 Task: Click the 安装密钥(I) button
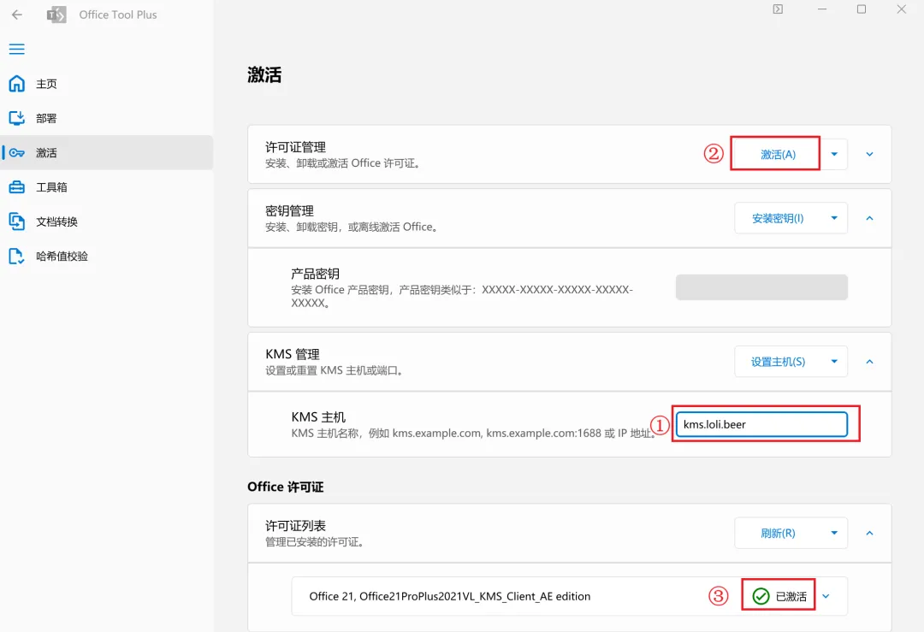click(x=778, y=219)
